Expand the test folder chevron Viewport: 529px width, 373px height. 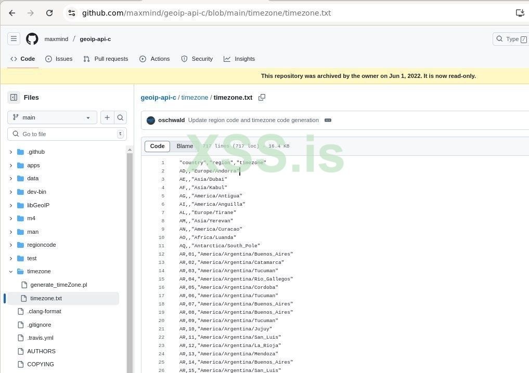11,258
